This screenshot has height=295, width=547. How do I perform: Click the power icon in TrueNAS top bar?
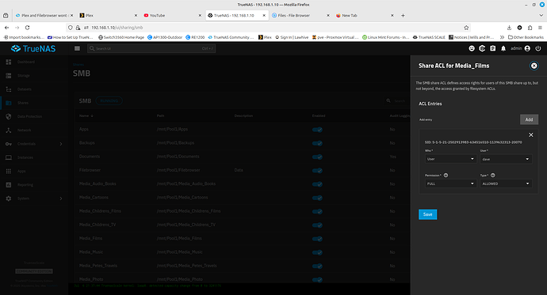[x=538, y=49]
